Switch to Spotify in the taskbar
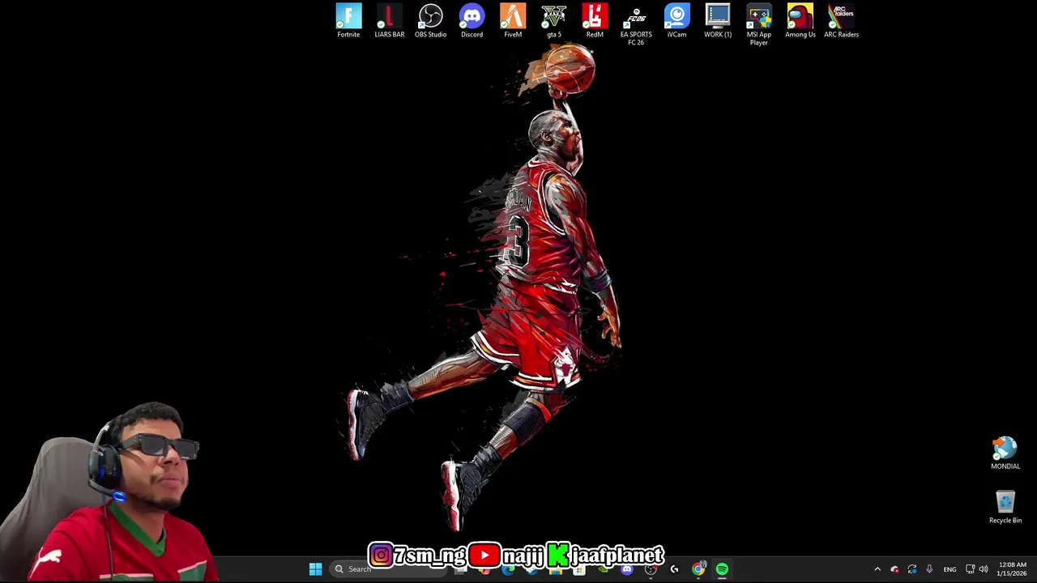 coord(722,569)
